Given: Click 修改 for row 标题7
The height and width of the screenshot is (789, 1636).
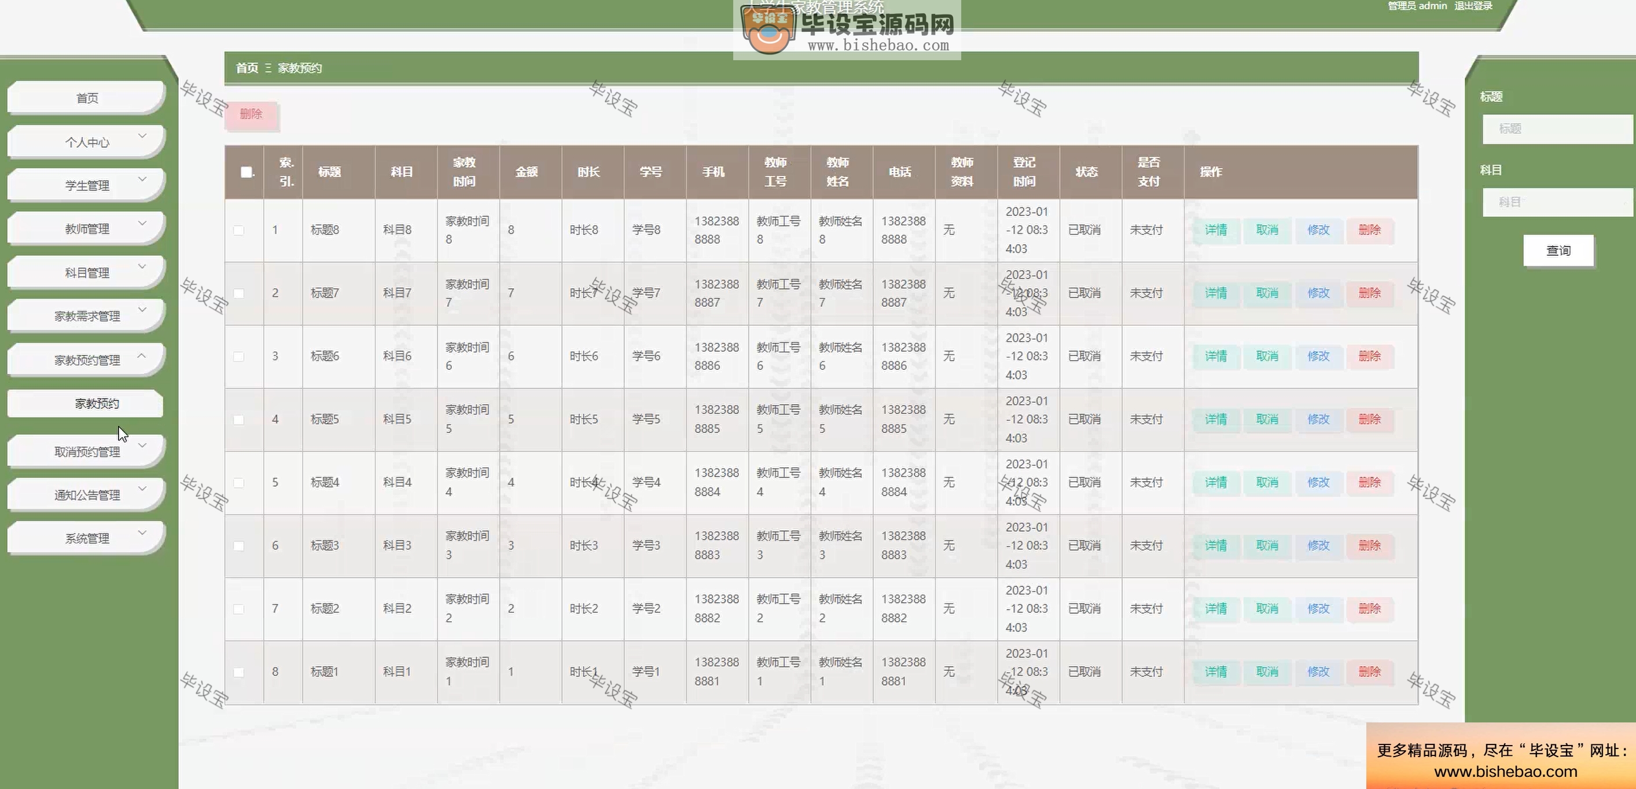Looking at the screenshot, I should (x=1318, y=293).
